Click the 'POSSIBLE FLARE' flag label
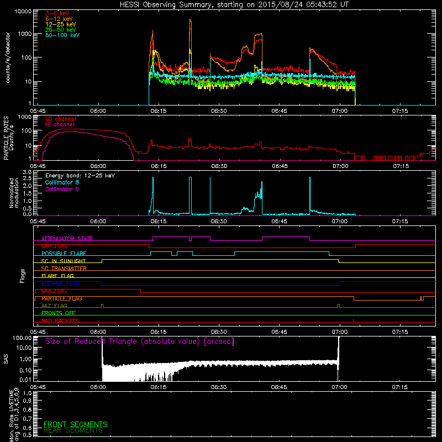The height and width of the screenshot is (442, 442). point(64,254)
